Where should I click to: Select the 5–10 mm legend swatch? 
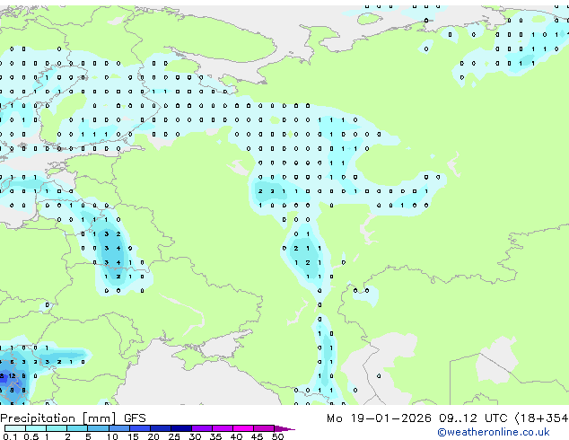coord(98,428)
